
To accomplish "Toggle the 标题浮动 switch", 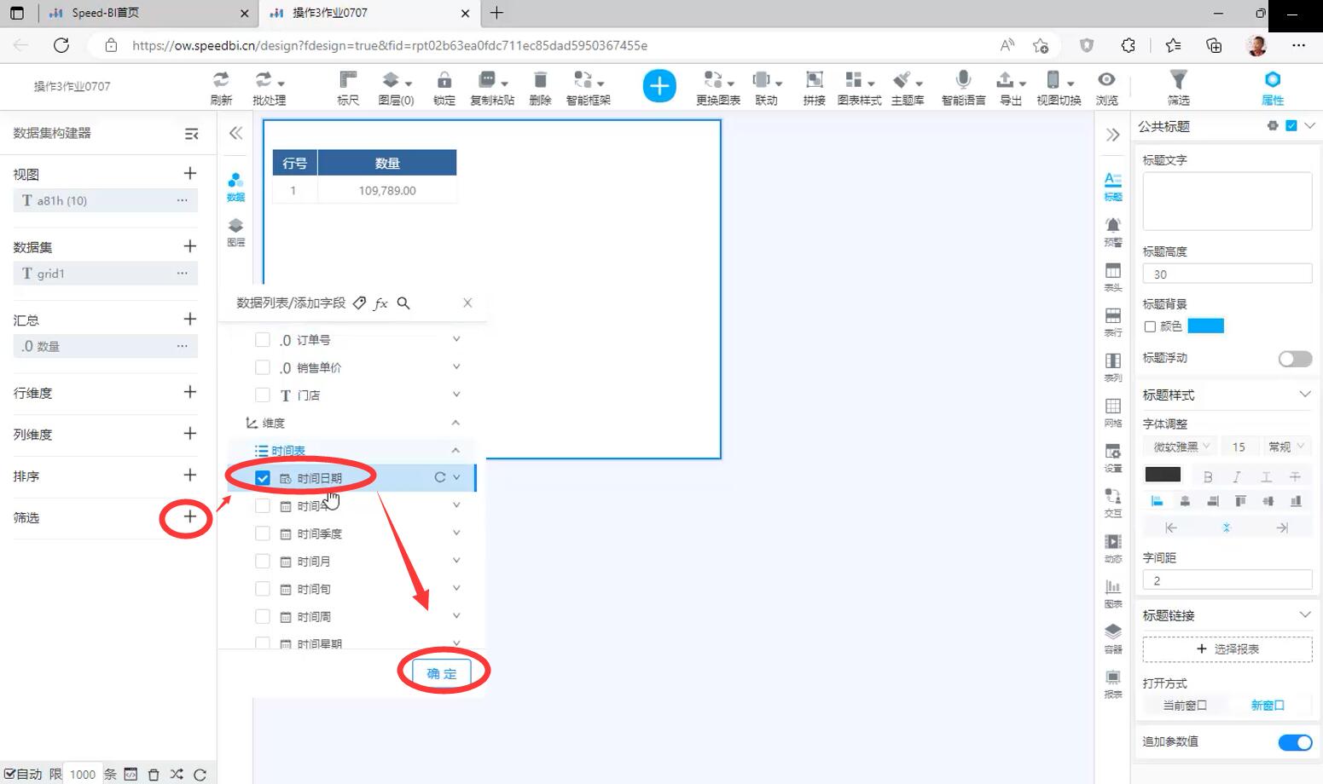I will click(x=1294, y=359).
